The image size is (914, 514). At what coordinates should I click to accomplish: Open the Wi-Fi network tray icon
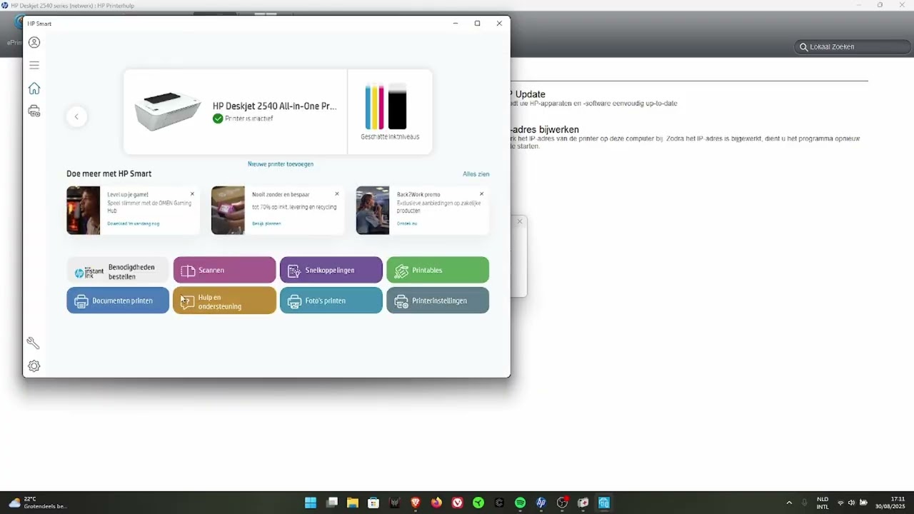click(840, 503)
